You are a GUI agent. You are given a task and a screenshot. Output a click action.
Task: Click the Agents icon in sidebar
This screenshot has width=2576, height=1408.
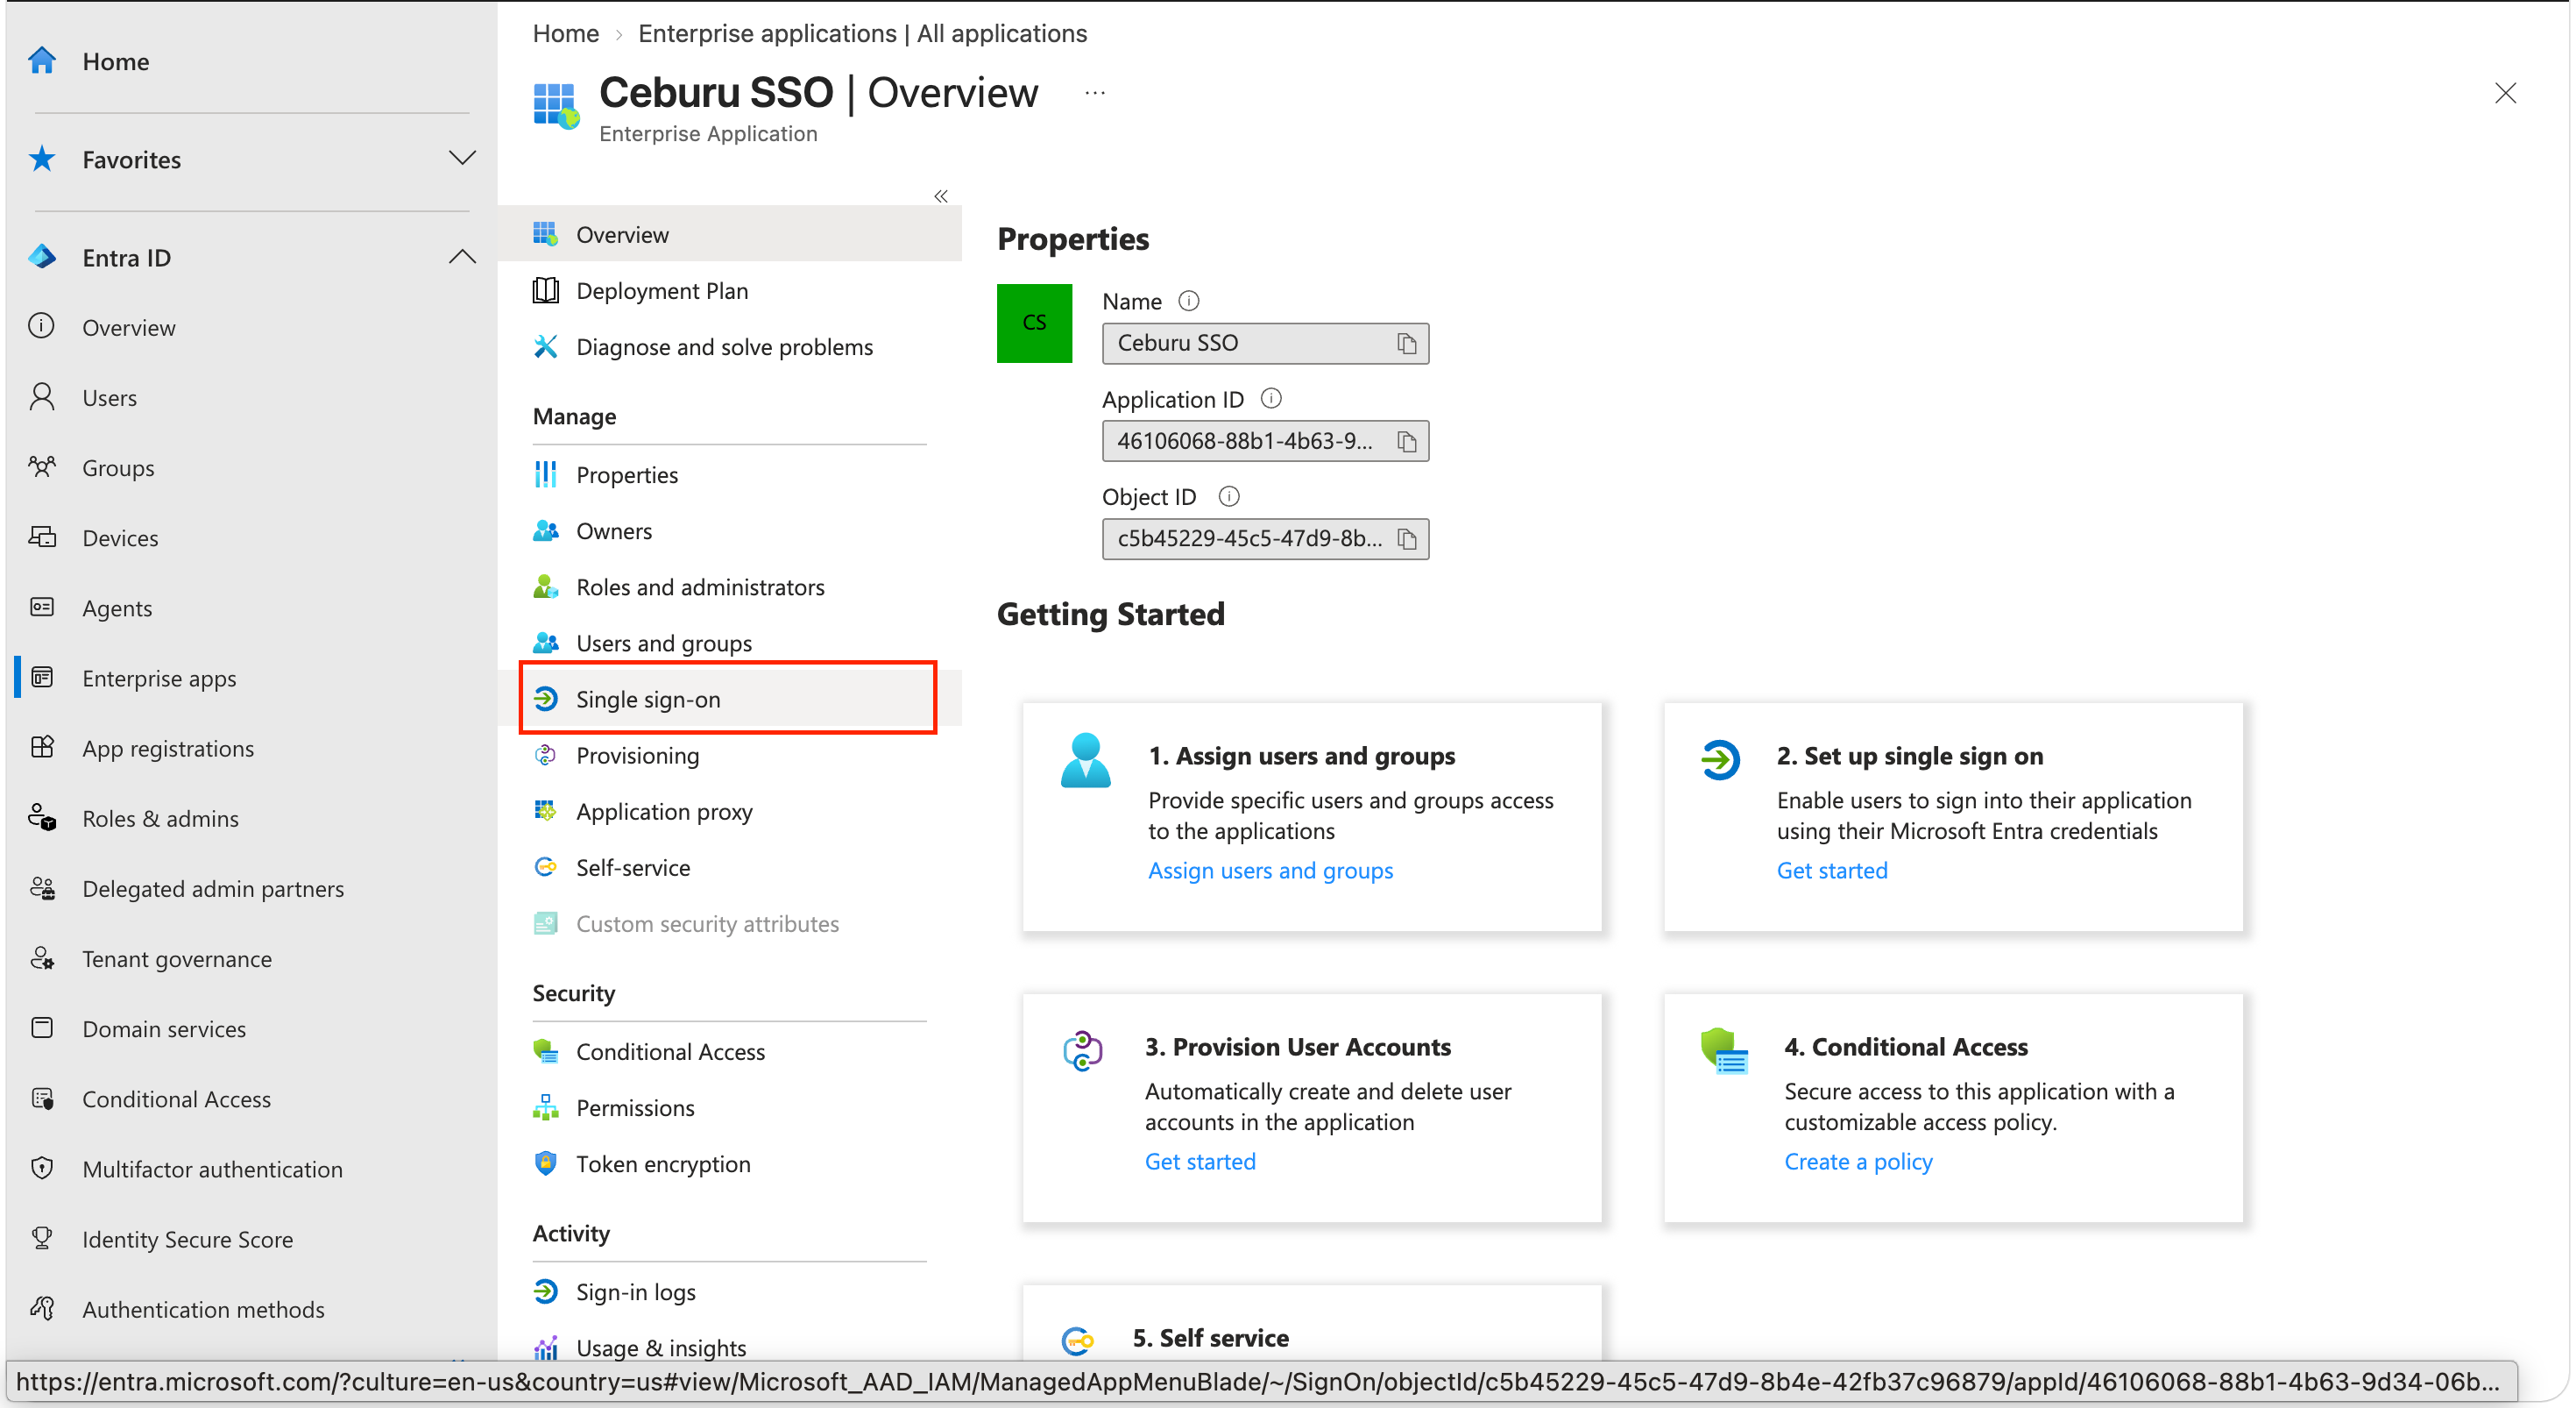click(x=42, y=608)
